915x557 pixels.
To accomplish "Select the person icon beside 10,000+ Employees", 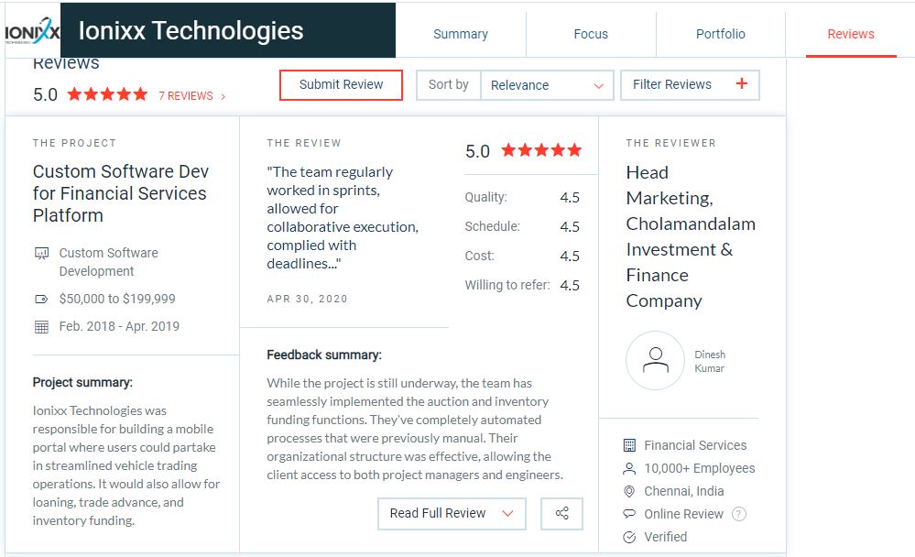I will (629, 468).
